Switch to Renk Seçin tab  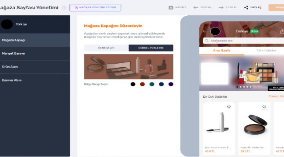106,48
